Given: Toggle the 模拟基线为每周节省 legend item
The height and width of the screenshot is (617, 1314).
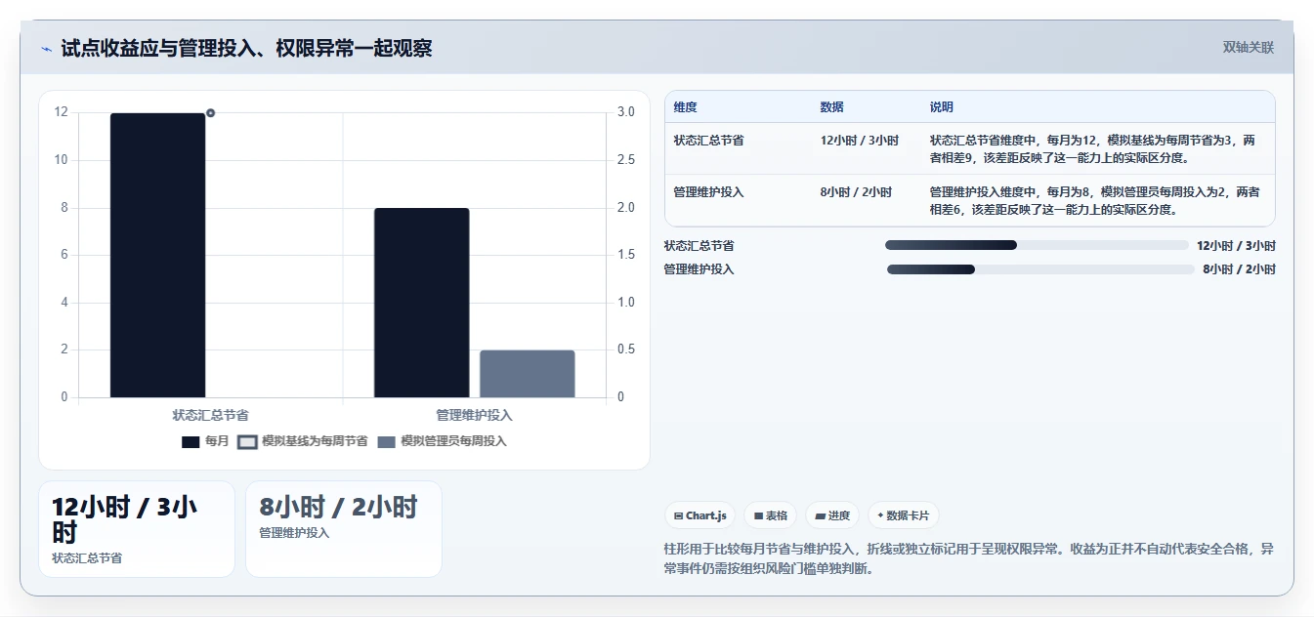Looking at the screenshot, I should pyautogui.click(x=303, y=441).
